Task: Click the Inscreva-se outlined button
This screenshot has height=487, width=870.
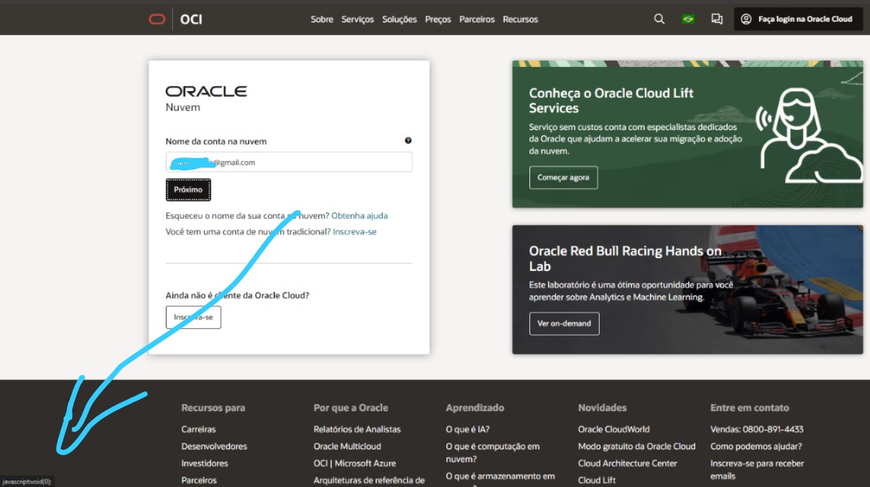Action: [193, 317]
